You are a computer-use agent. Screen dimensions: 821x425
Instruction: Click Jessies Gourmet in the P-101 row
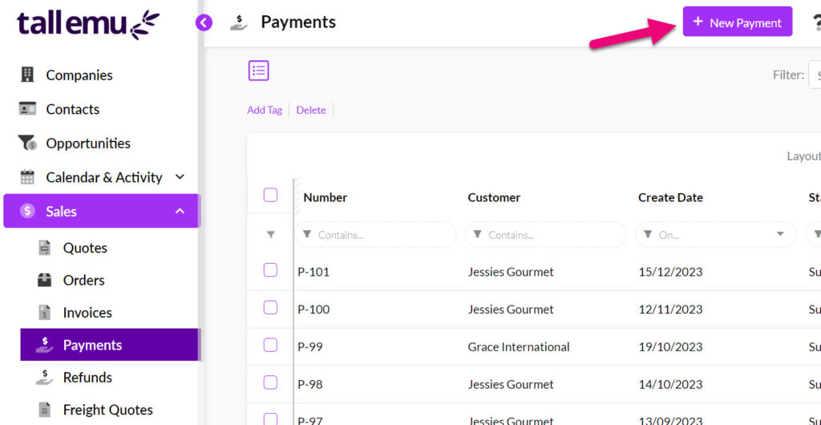[511, 272]
